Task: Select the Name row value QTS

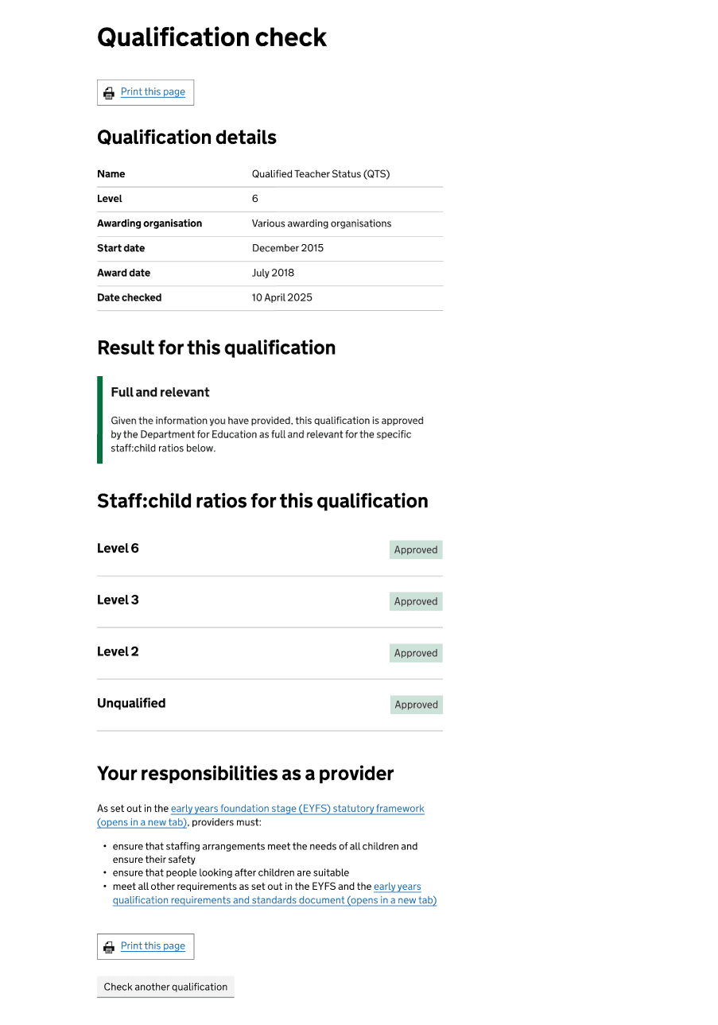Action: [320, 173]
